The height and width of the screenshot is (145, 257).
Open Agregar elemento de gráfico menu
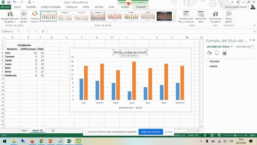(10, 17)
